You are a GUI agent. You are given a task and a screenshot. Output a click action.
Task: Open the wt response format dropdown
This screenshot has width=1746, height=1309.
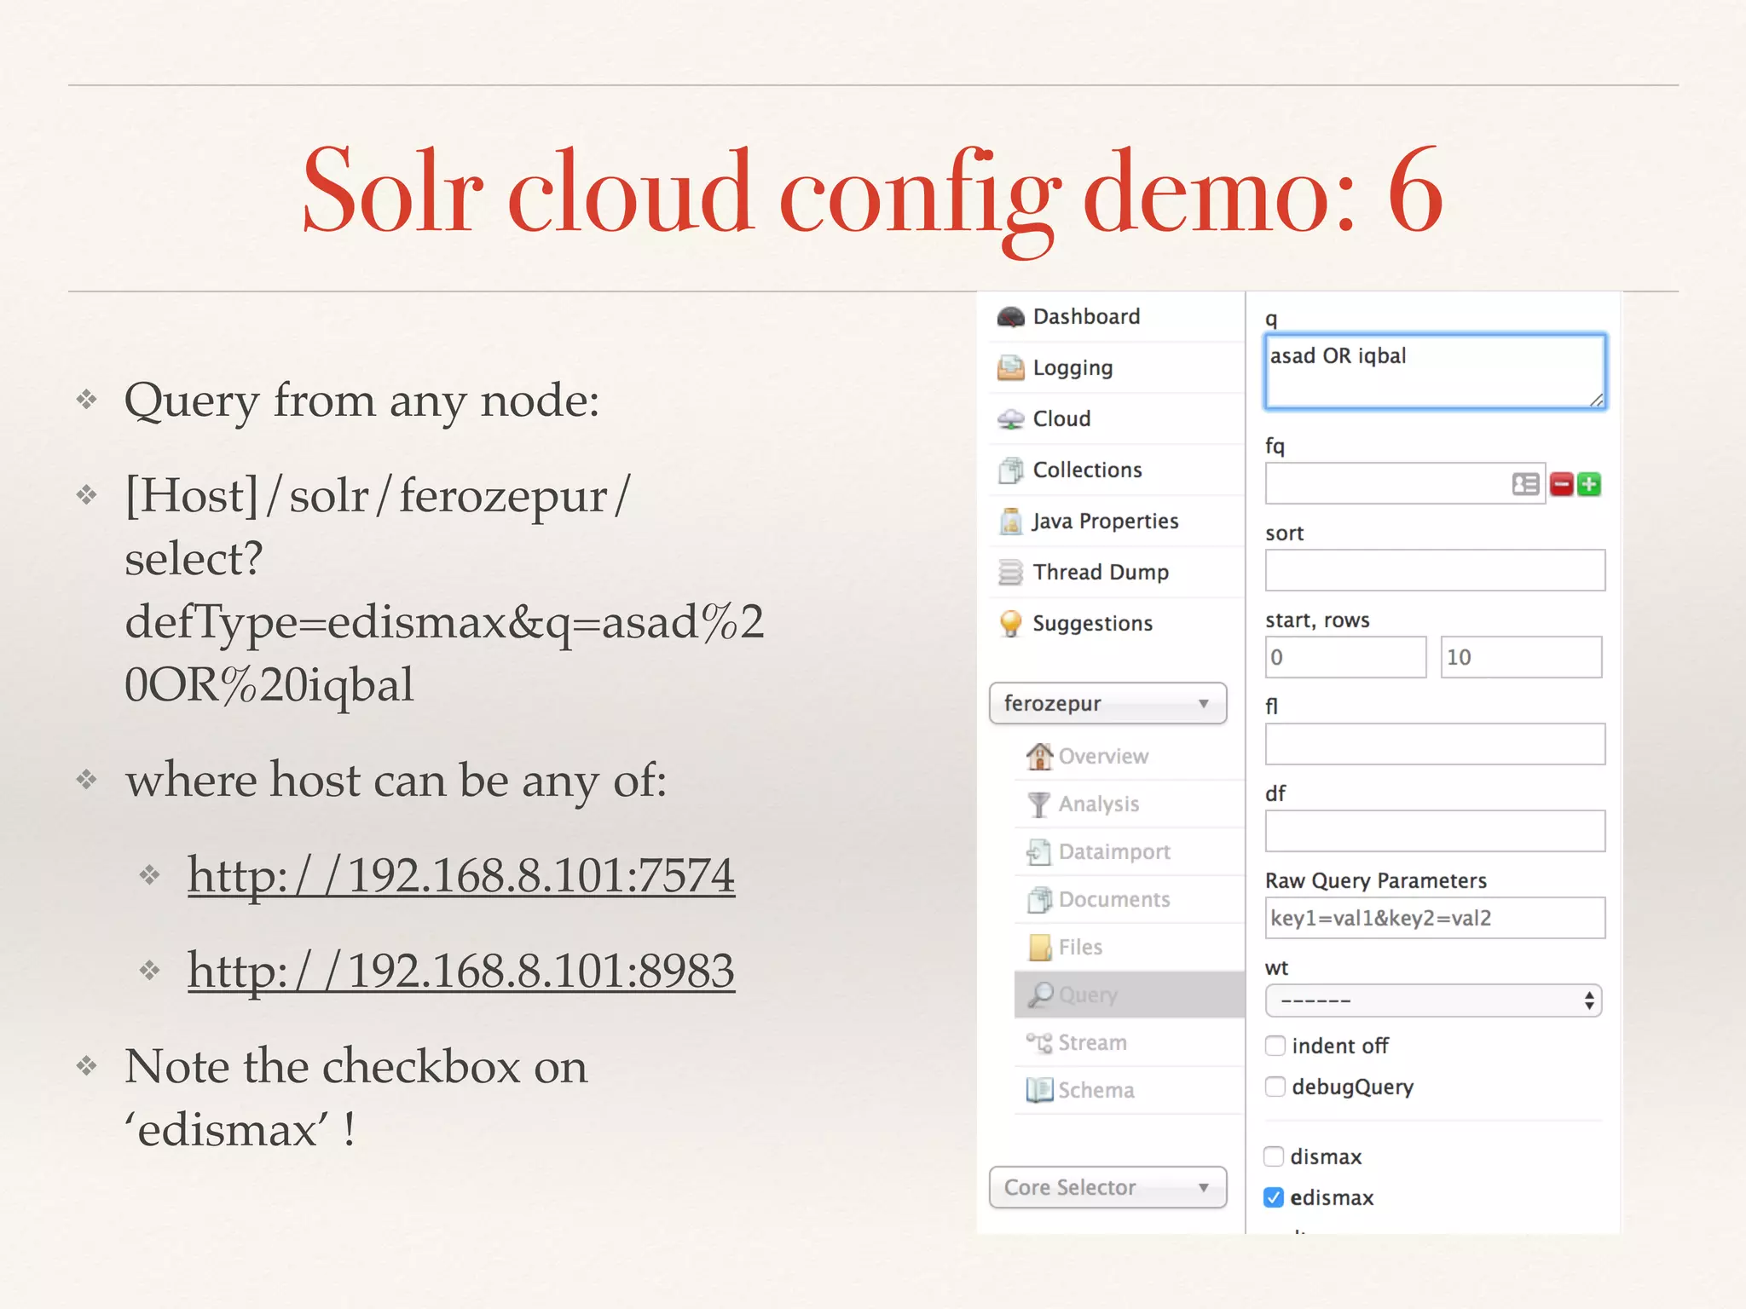tap(1433, 1000)
